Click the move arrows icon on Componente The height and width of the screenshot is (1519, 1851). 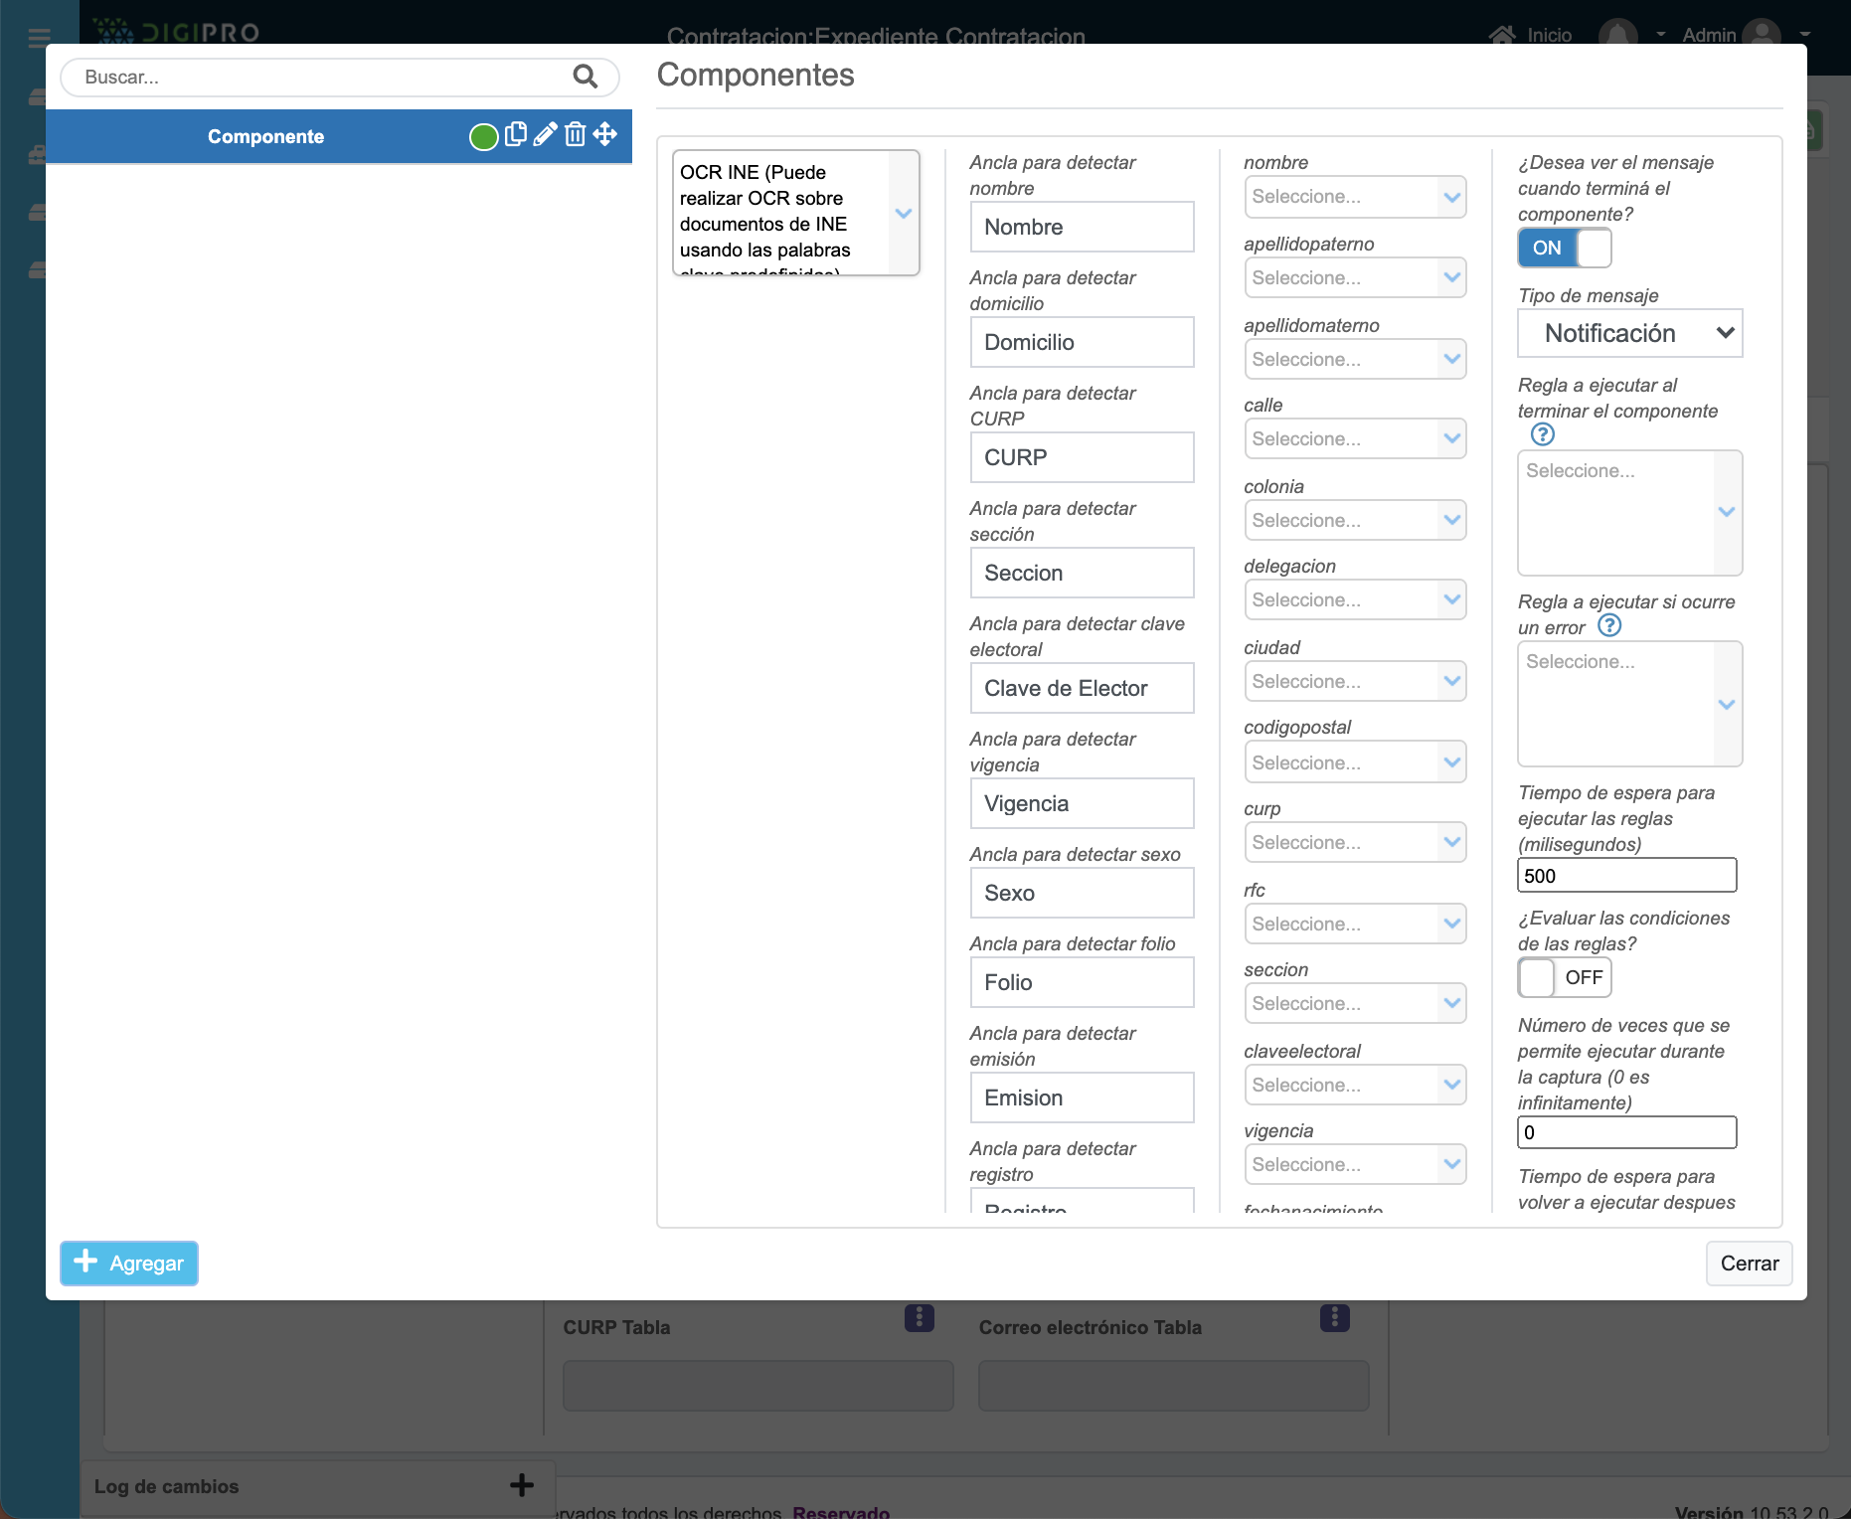point(605,134)
